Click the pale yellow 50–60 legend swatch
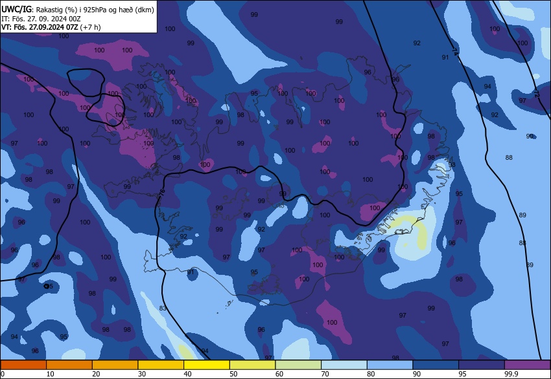This screenshot has height=379, width=551. [x=253, y=365]
